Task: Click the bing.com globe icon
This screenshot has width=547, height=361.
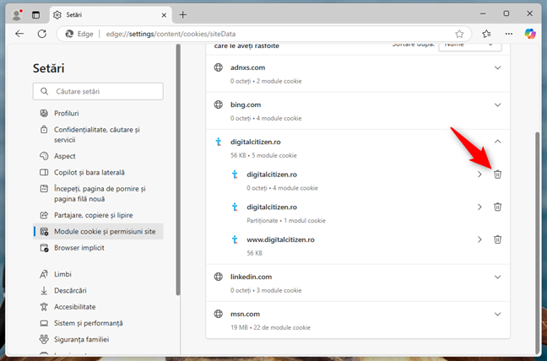Action: pos(219,105)
